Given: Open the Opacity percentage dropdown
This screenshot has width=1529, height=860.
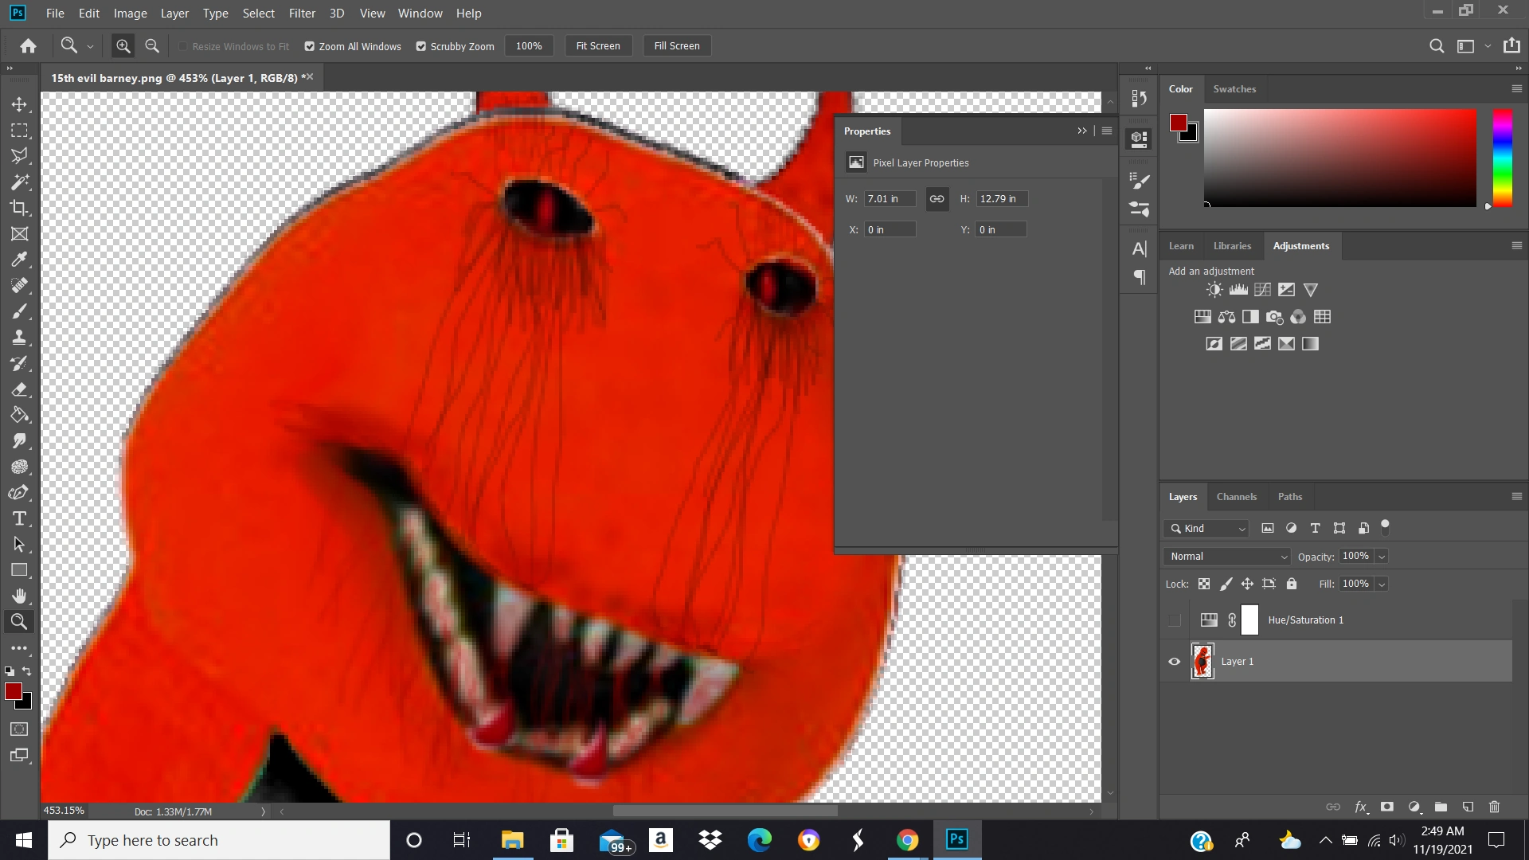Looking at the screenshot, I should click(x=1382, y=556).
